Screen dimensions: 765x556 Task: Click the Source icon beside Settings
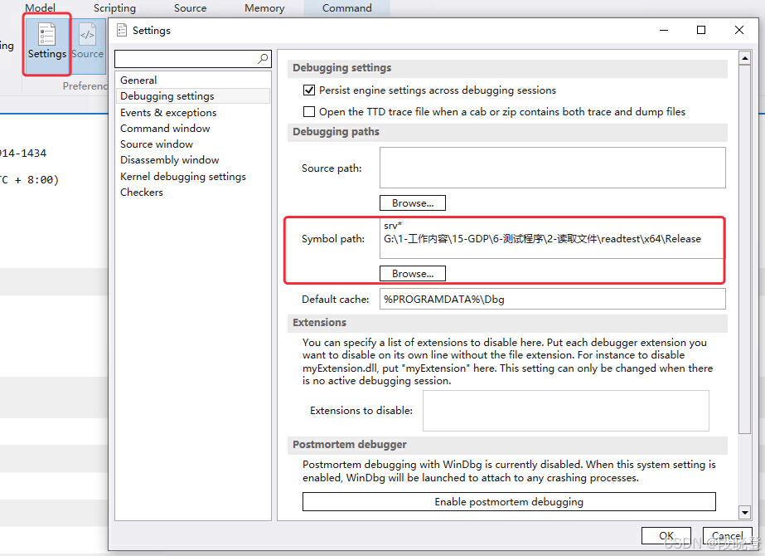point(88,41)
